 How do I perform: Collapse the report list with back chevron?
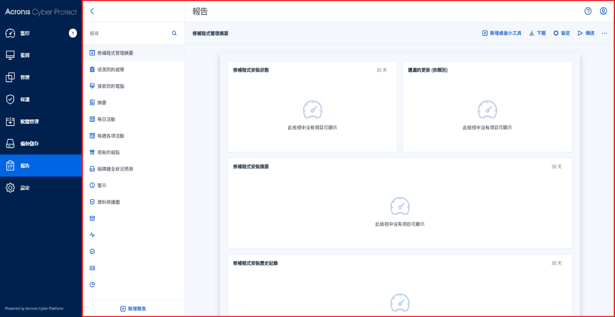click(x=92, y=11)
